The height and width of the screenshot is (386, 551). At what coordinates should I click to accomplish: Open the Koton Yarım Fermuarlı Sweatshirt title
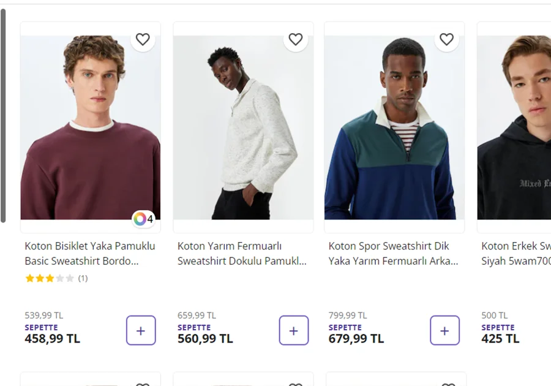tap(242, 253)
